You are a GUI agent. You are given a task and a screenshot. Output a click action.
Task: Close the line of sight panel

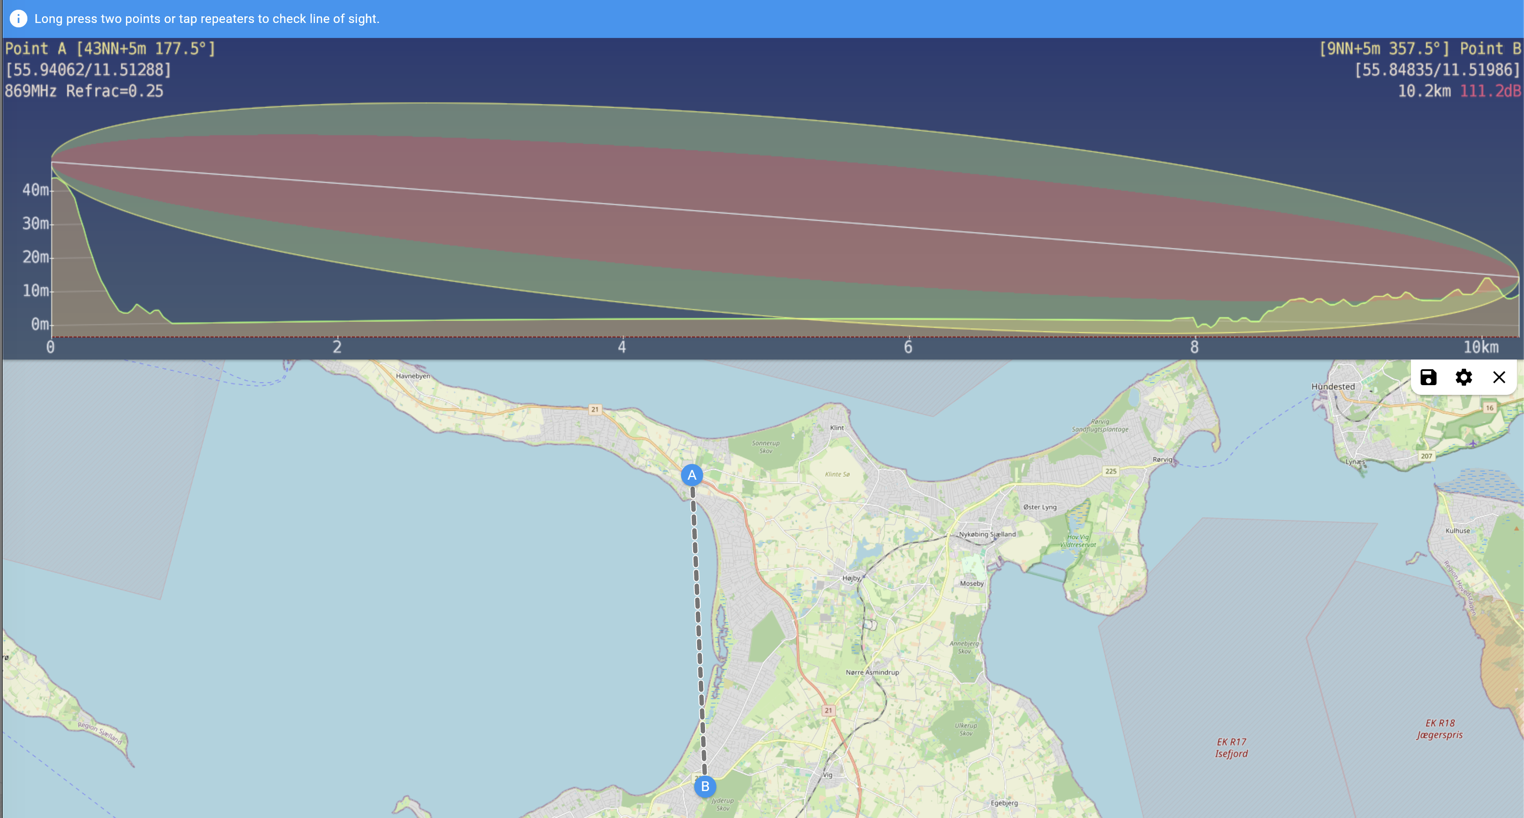1498,377
